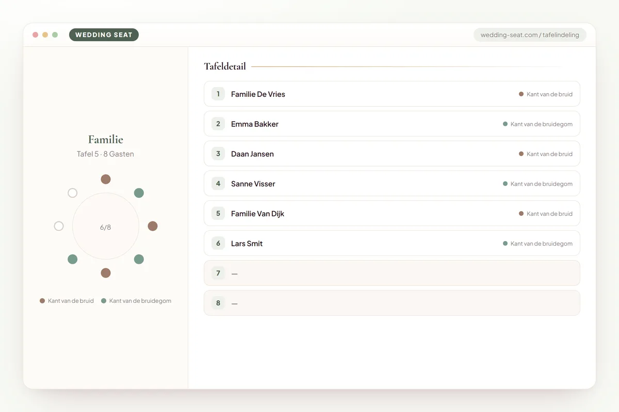The height and width of the screenshot is (412, 619).
Task: Click number badge 5 in the guest list
Action: tap(218, 213)
